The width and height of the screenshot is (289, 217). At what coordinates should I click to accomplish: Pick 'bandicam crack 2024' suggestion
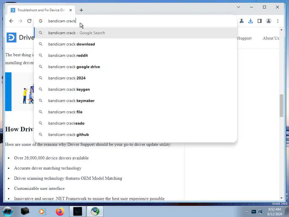pyautogui.click(x=135, y=78)
